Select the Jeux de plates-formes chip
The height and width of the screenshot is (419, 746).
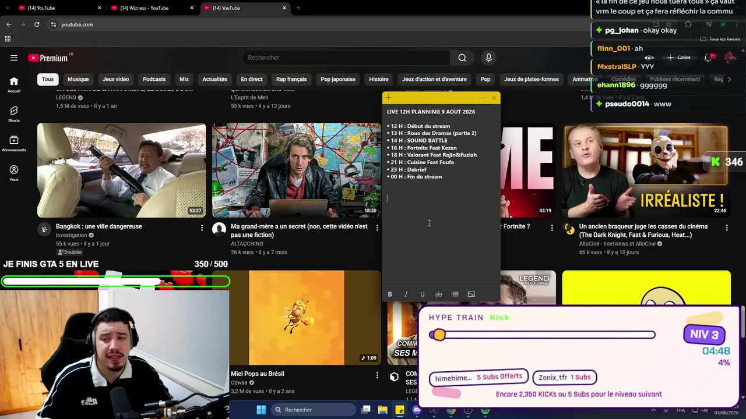(x=532, y=79)
